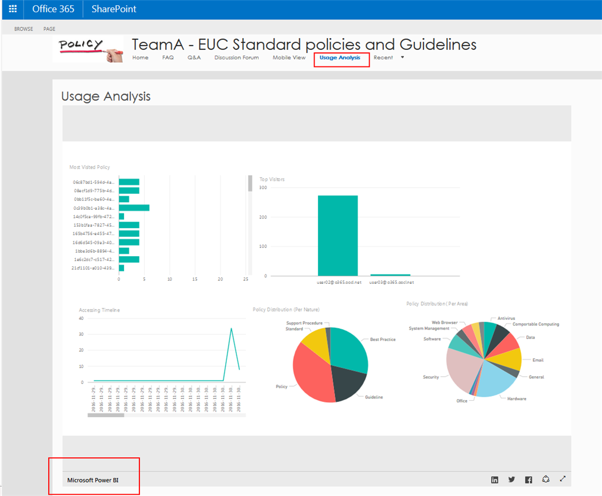This screenshot has height=496, width=602.
Task: Open the Office 365 app launcher grid
Action: [13, 9]
